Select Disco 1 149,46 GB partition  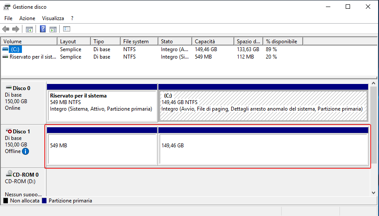(263, 149)
